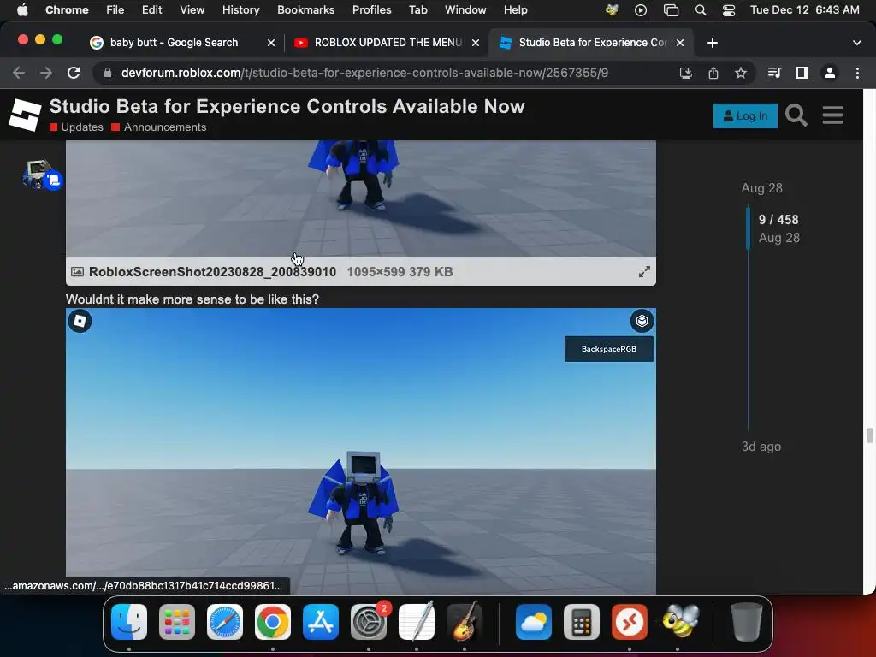Switch to baby butt Google Search tab
The height and width of the screenshot is (657, 876).
tap(174, 43)
